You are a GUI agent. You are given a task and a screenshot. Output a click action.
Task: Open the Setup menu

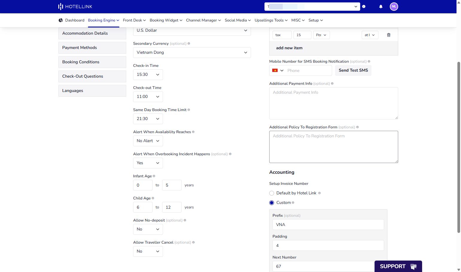pos(316,20)
